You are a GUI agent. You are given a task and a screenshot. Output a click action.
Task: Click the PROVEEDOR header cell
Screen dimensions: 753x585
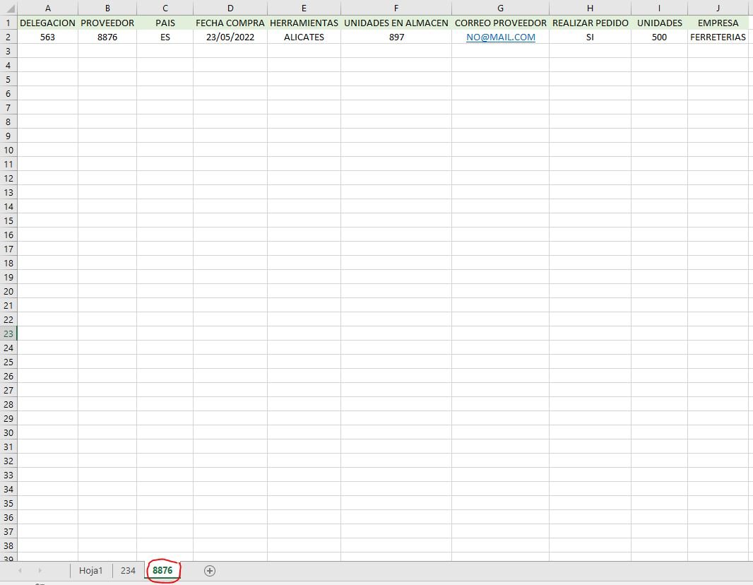pyautogui.click(x=107, y=23)
